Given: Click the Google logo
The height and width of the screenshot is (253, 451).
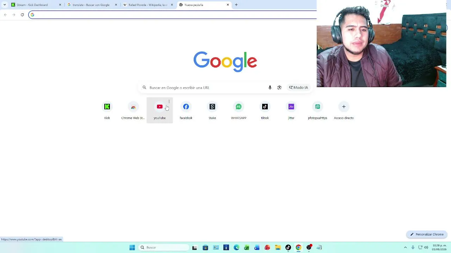Looking at the screenshot, I should 225,61.
